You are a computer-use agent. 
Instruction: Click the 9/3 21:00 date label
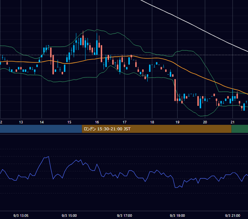pyautogui.click(x=233, y=215)
